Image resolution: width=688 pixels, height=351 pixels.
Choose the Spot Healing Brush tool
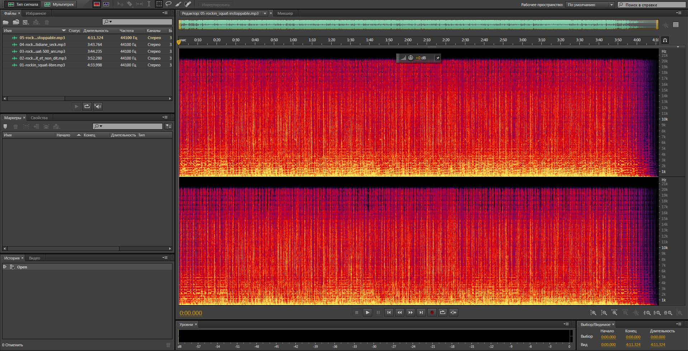[x=188, y=4]
